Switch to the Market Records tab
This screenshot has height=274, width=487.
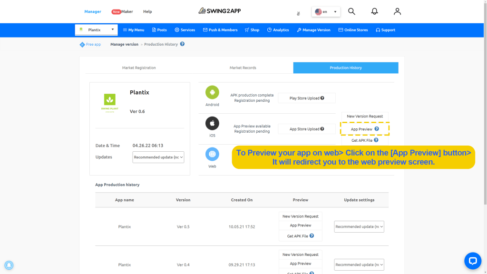tap(243, 68)
